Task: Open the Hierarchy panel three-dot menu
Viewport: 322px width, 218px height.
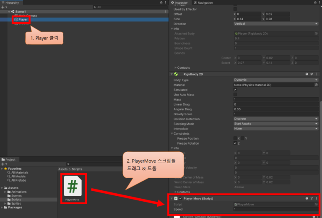Action: (166, 2)
